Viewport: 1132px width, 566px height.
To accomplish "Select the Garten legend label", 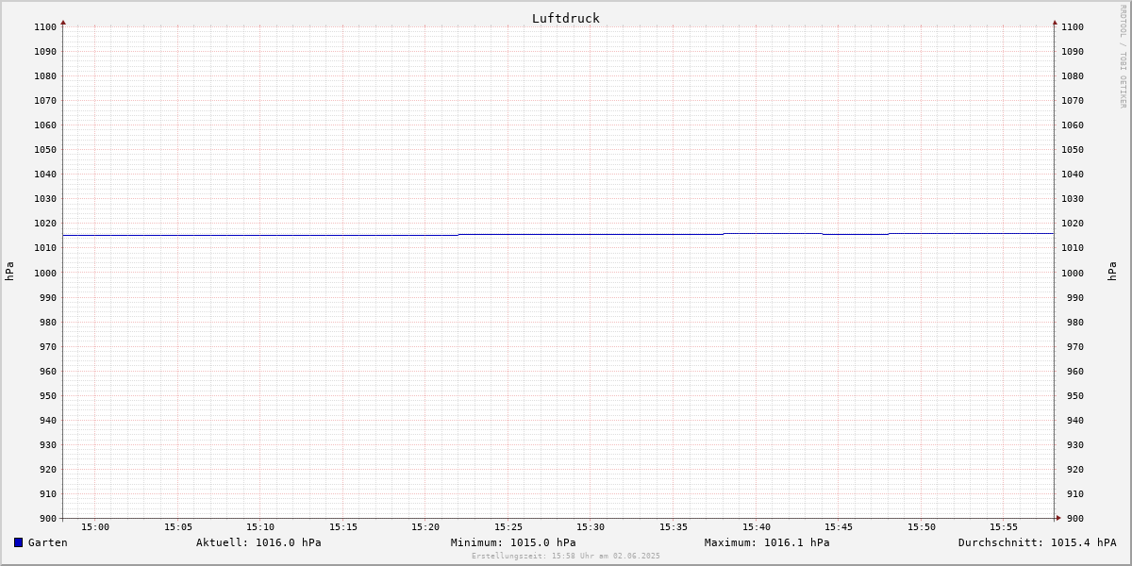I will [x=48, y=542].
